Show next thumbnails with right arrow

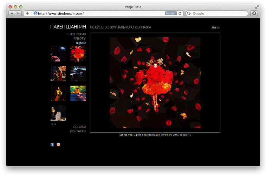coord(55,124)
